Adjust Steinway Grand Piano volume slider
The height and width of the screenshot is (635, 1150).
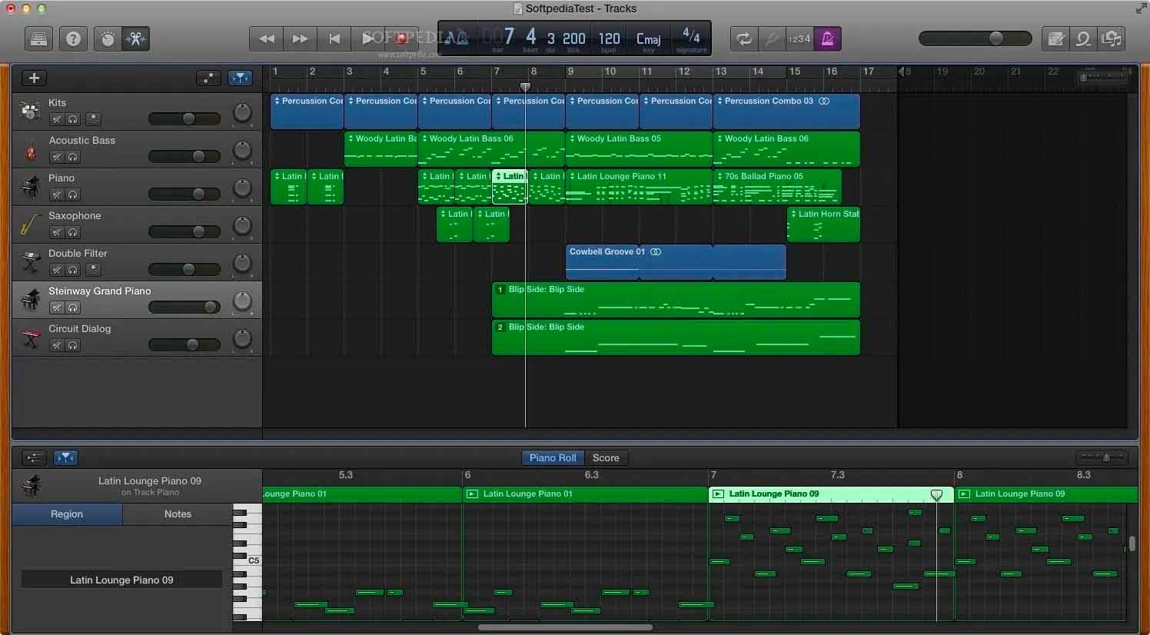pyautogui.click(x=184, y=307)
